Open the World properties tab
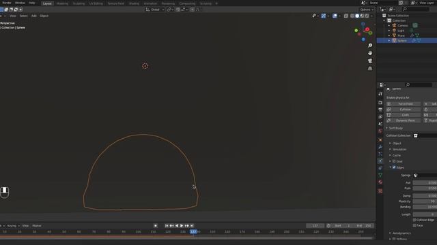The width and height of the screenshot is (437, 245). [x=380, y=131]
